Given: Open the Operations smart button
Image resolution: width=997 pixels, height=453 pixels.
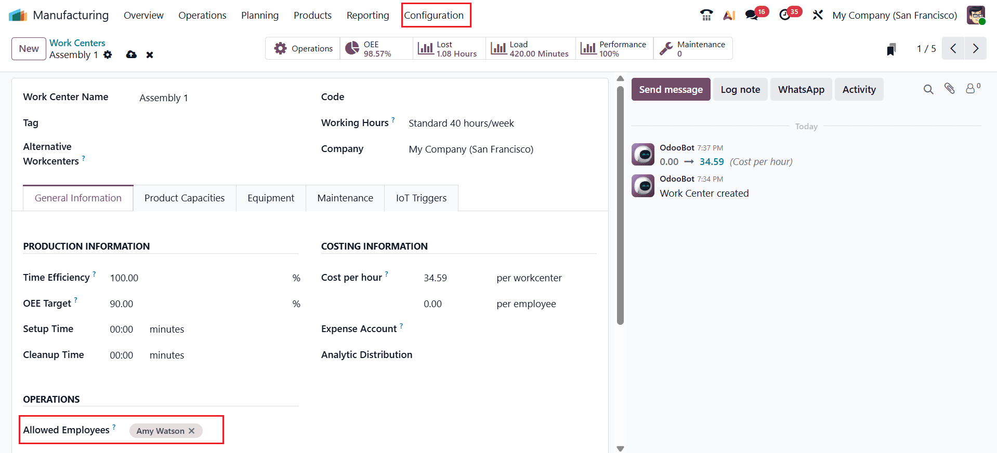Looking at the screenshot, I should pyautogui.click(x=303, y=48).
